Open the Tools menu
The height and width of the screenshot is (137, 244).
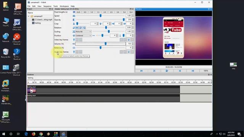coord(56,6)
